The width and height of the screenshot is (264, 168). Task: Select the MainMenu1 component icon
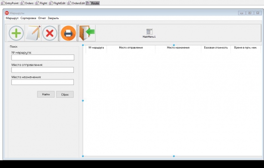coord(149,33)
